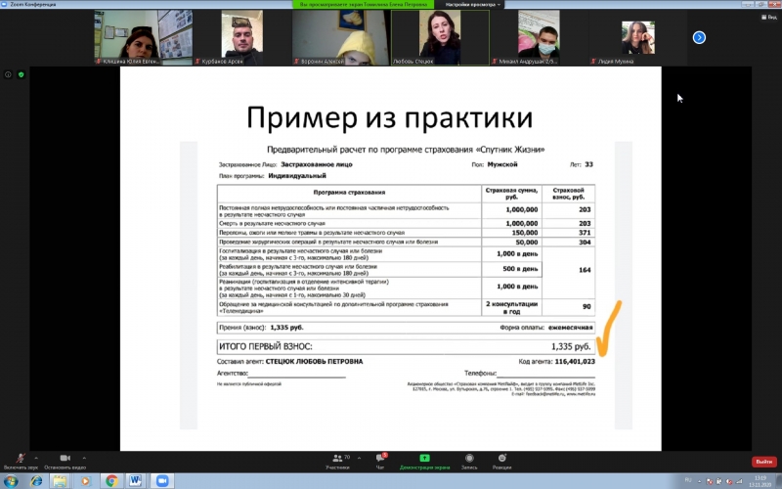Select Любовь Стецюк video thumbnail
The height and width of the screenshot is (489, 782).
tap(441, 37)
